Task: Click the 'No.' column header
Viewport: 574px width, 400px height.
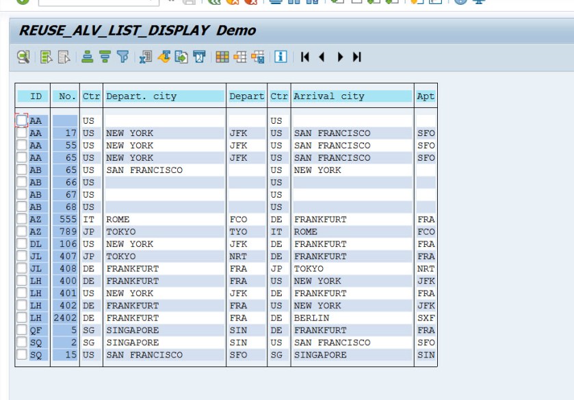Action: [x=66, y=96]
